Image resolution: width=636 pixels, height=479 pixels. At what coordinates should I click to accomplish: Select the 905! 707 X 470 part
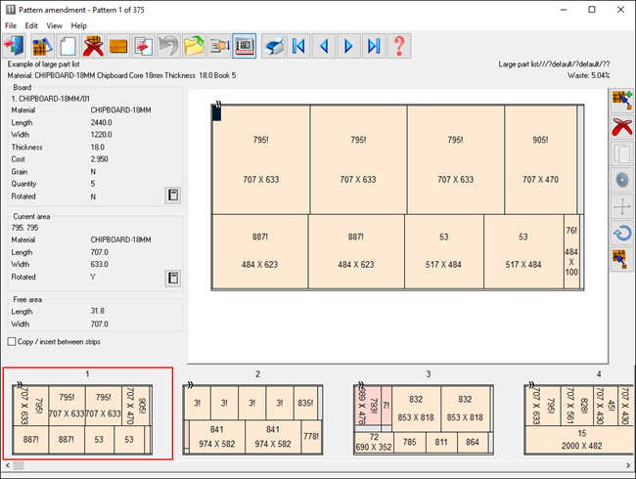click(540, 159)
